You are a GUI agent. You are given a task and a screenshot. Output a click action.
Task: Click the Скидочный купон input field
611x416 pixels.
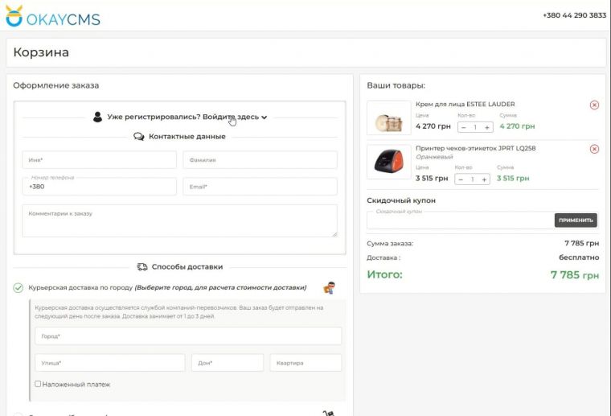[x=460, y=220]
